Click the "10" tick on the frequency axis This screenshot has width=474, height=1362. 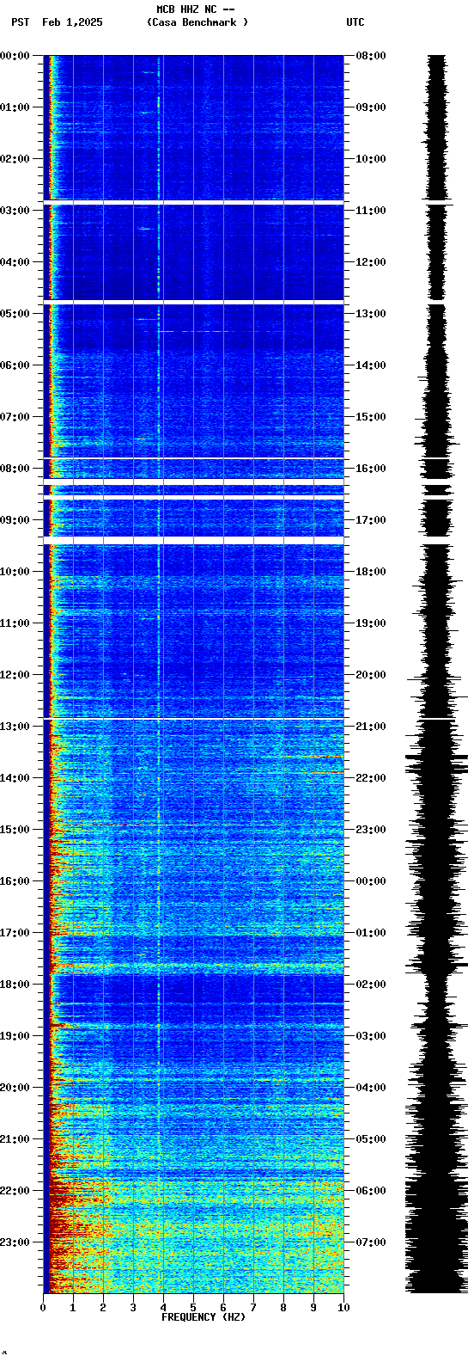(343, 1308)
